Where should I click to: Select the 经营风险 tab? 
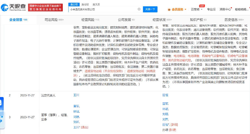[90, 20]
